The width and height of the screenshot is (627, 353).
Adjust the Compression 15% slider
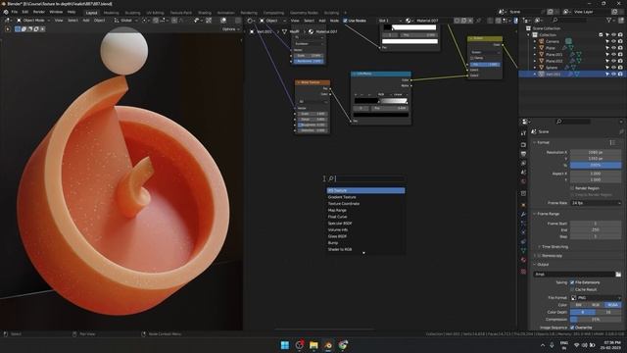point(596,320)
